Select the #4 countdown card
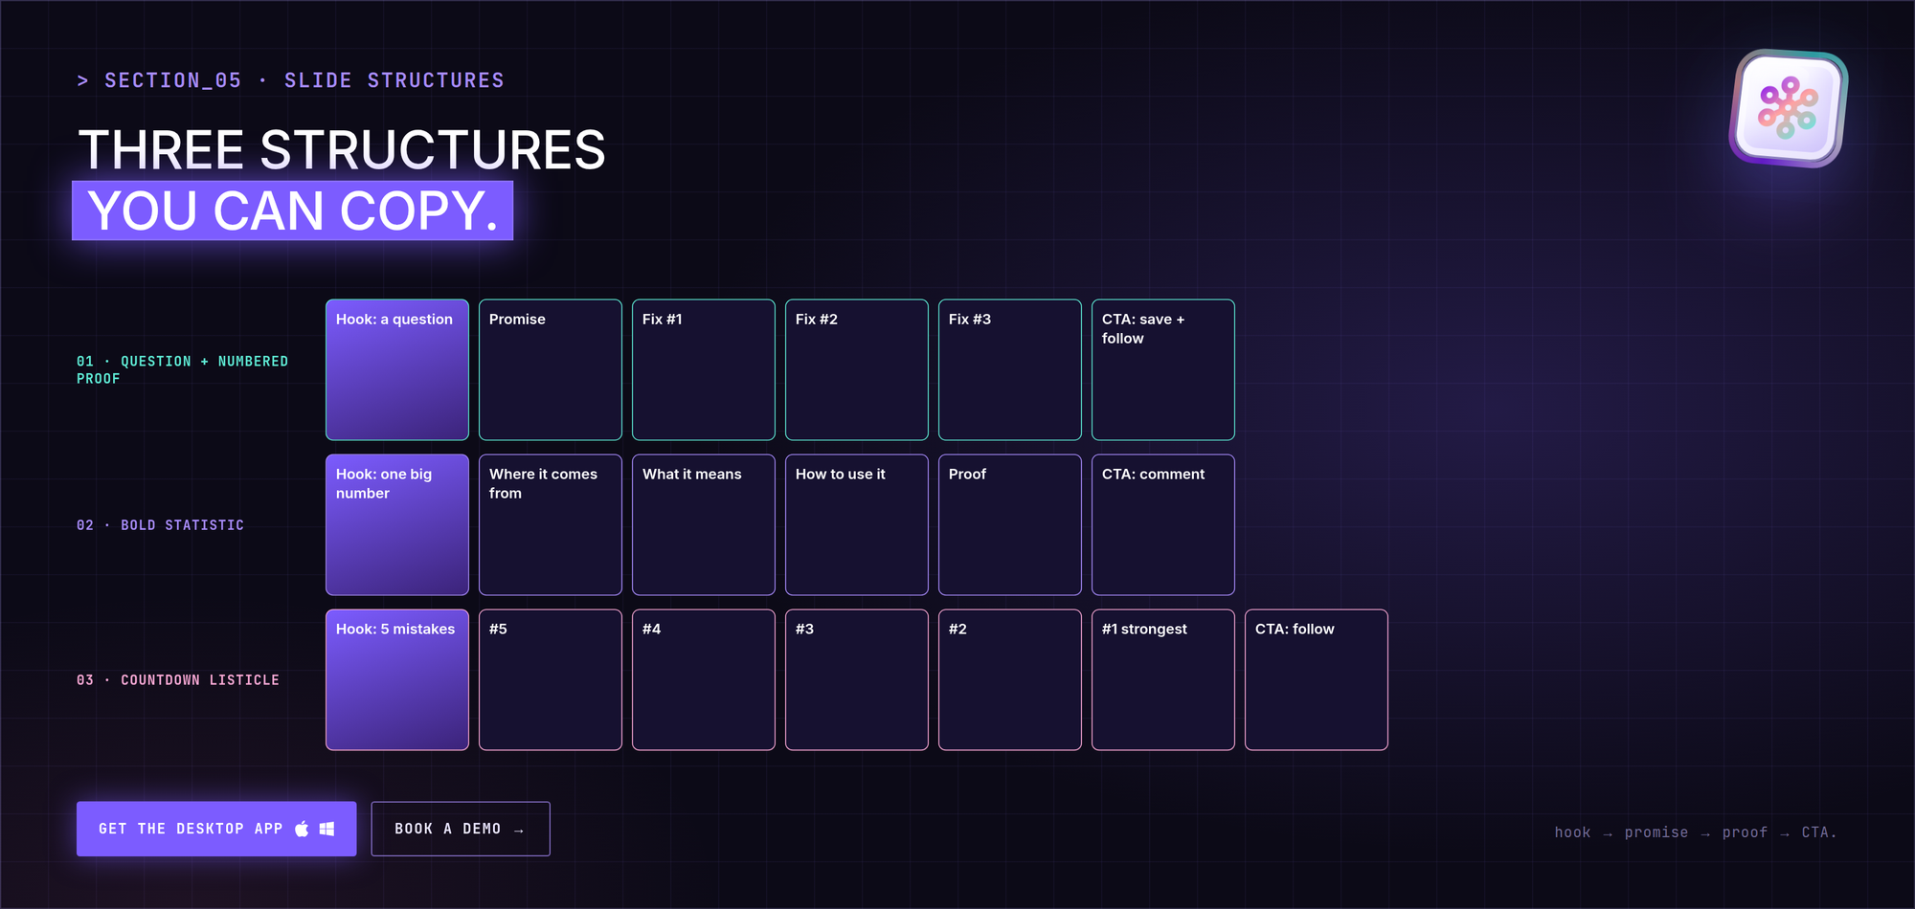Image resolution: width=1915 pixels, height=909 pixels. point(704,680)
